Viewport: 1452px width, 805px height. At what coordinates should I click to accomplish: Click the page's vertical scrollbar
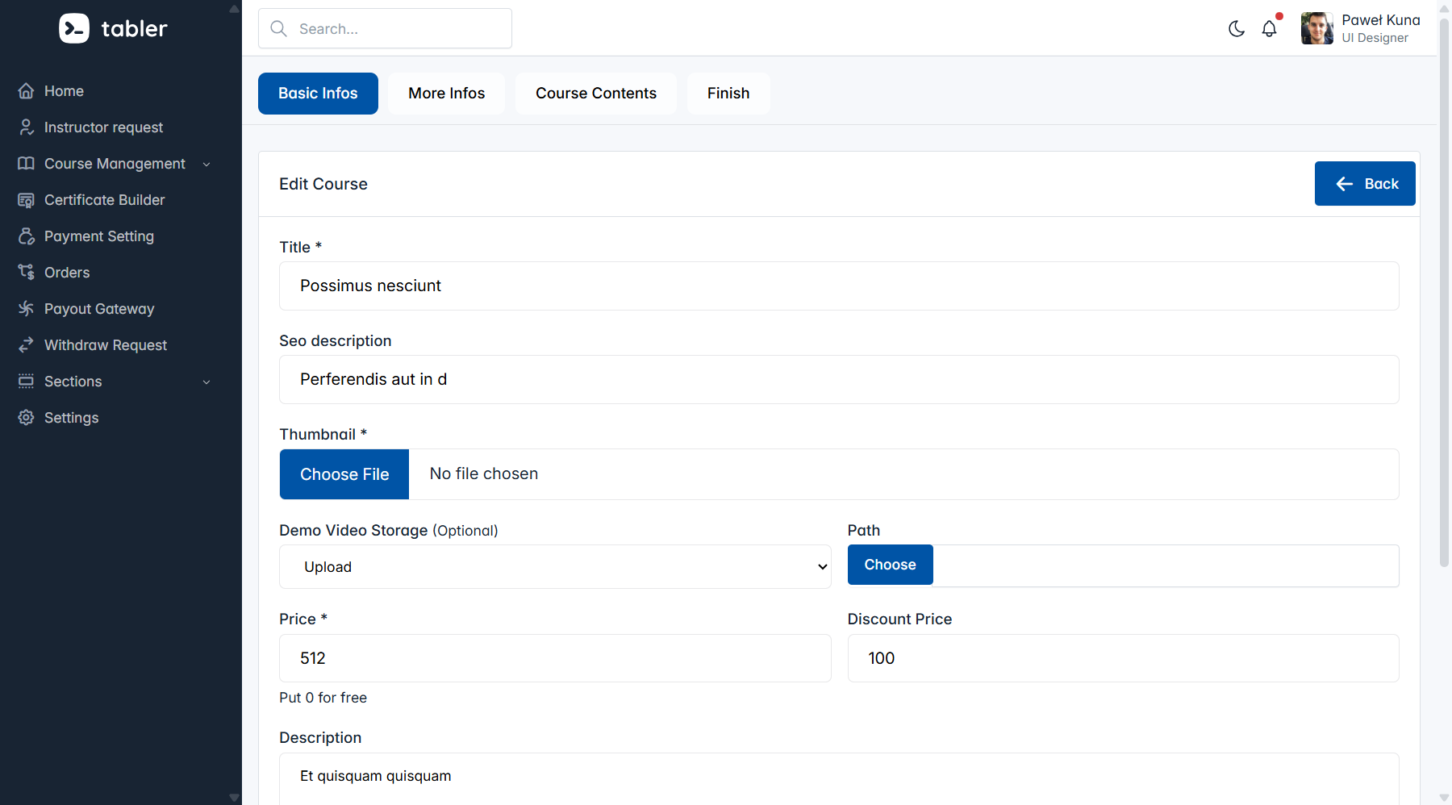pyautogui.click(x=1444, y=290)
